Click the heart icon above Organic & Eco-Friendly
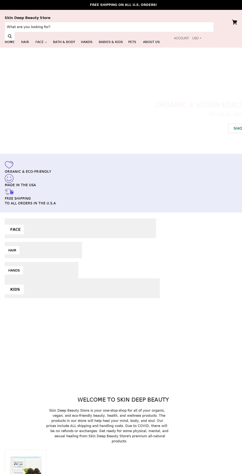Screen dimensions: 242x474 point(9,165)
